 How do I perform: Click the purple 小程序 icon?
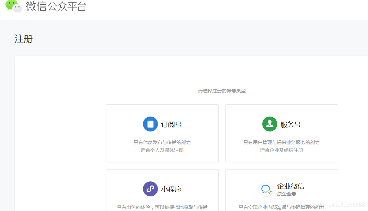[150, 189]
